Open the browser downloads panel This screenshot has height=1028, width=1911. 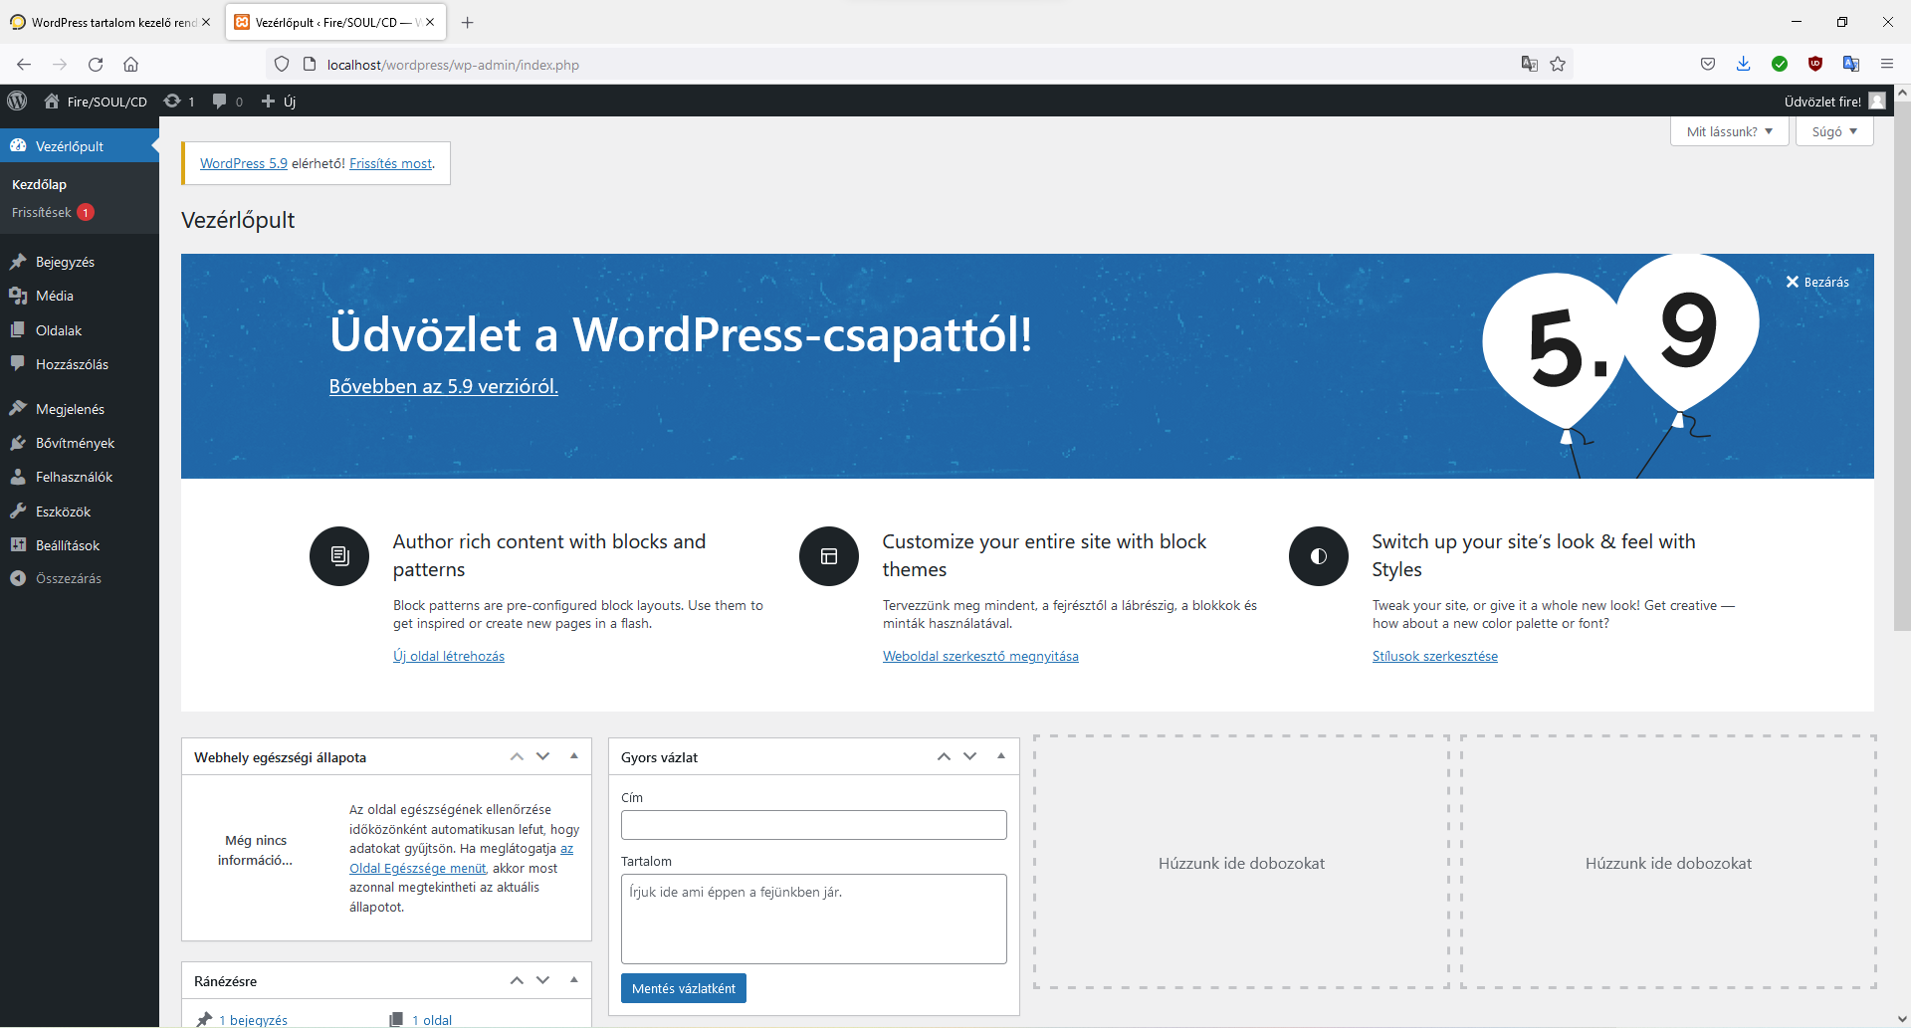pyautogui.click(x=1744, y=64)
